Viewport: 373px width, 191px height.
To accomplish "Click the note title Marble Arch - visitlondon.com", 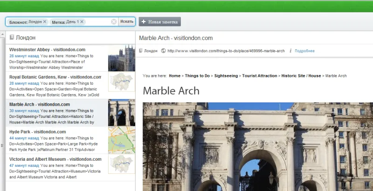I will tap(176, 38).
